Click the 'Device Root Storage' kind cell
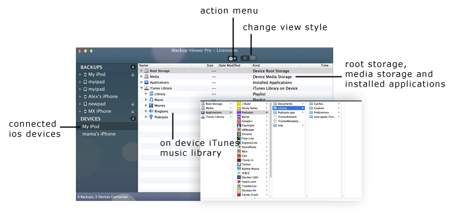The height and width of the screenshot is (217, 453). click(x=271, y=71)
